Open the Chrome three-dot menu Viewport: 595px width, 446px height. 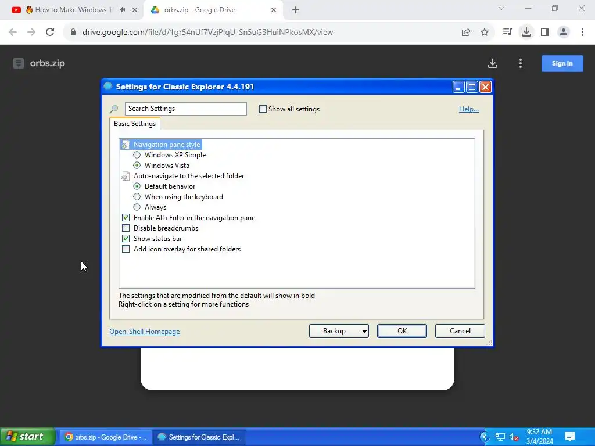tap(582, 33)
